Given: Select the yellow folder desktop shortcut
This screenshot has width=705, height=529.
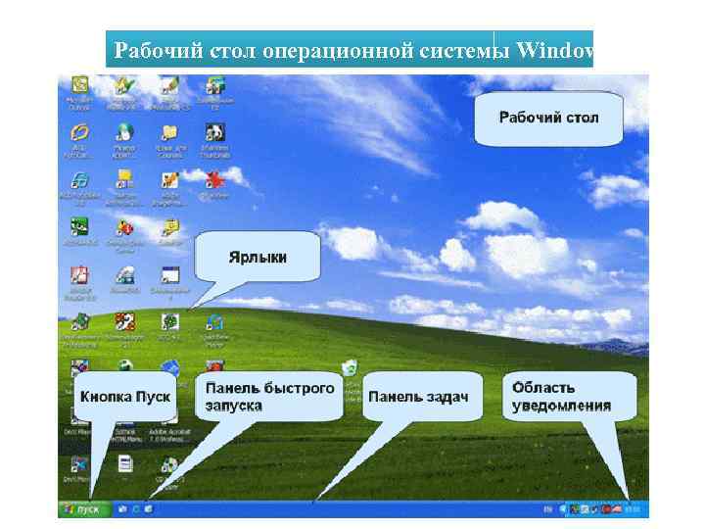Looking at the screenshot, I should (x=170, y=132).
